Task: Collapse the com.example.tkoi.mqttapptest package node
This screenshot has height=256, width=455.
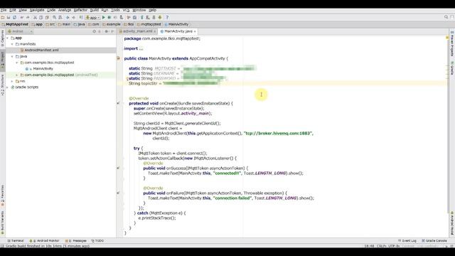Action: (x=17, y=63)
